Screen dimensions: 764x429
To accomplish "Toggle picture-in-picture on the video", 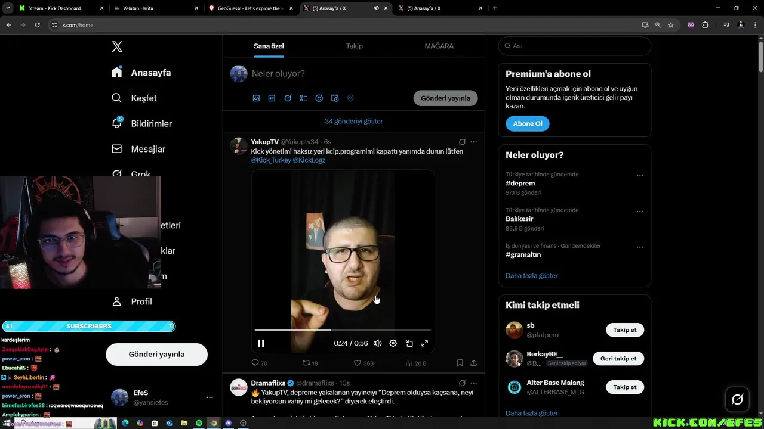I will [409, 343].
